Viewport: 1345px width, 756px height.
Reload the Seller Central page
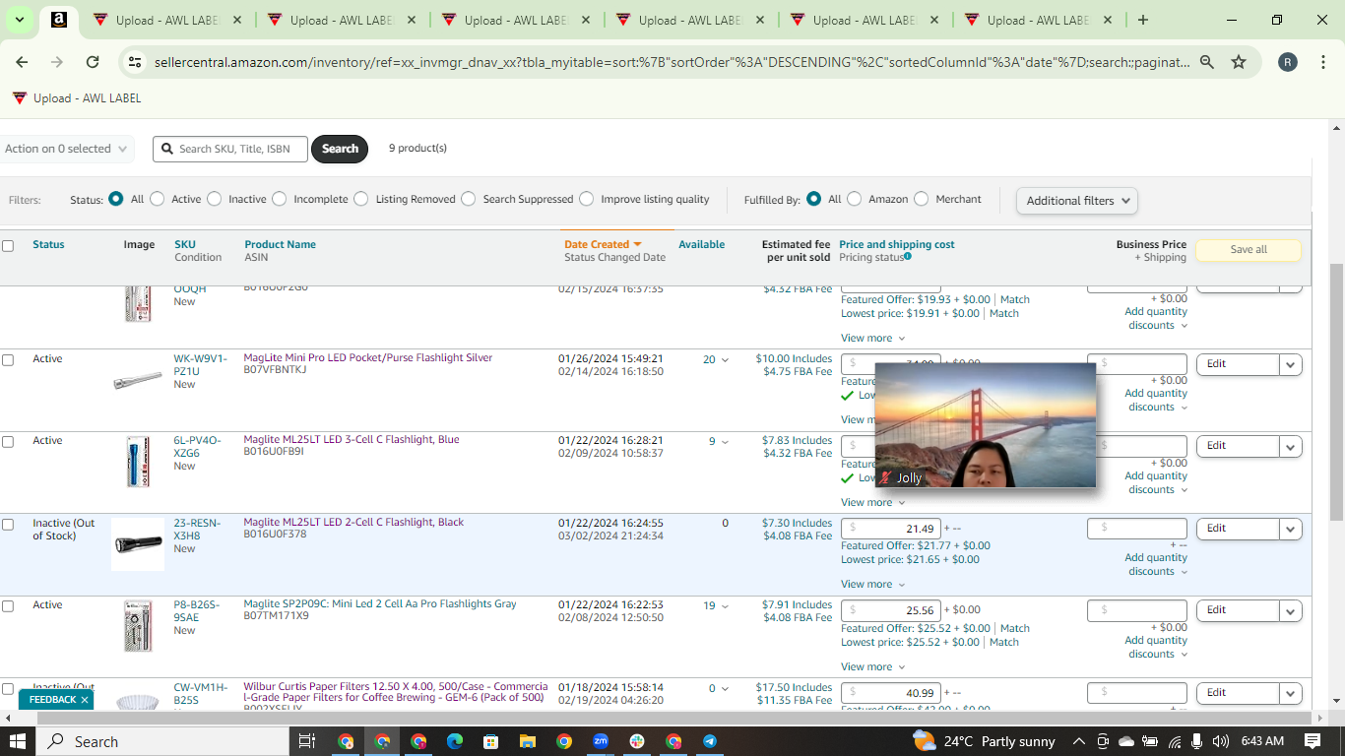point(93,62)
